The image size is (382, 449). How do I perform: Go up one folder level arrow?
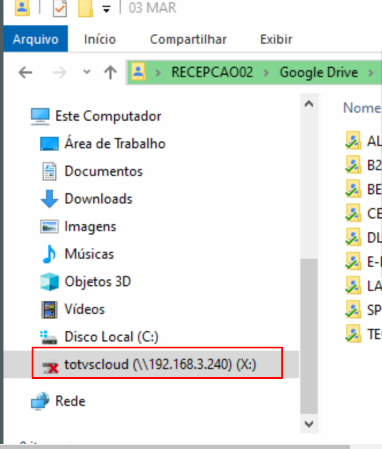pyautogui.click(x=110, y=72)
